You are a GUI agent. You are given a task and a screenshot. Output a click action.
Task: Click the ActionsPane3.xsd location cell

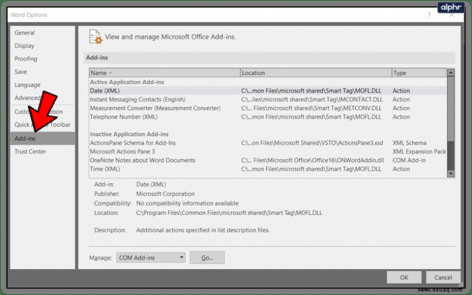[312, 143]
